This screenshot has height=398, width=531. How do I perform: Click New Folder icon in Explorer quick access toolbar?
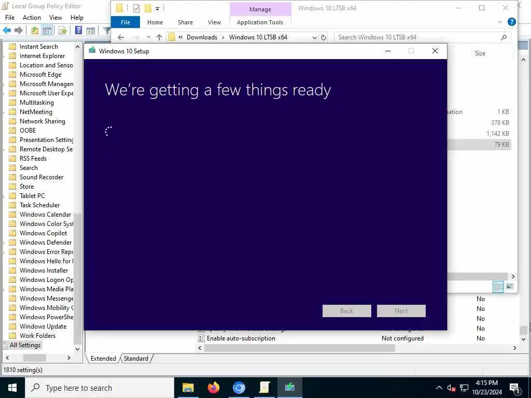pyautogui.click(x=148, y=8)
